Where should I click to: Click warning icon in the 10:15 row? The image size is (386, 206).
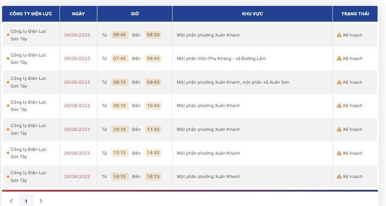pyautogui.click(x=339, y=129)
